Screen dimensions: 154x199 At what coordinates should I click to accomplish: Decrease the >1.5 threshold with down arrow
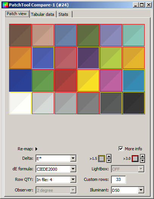click(109, 160)
